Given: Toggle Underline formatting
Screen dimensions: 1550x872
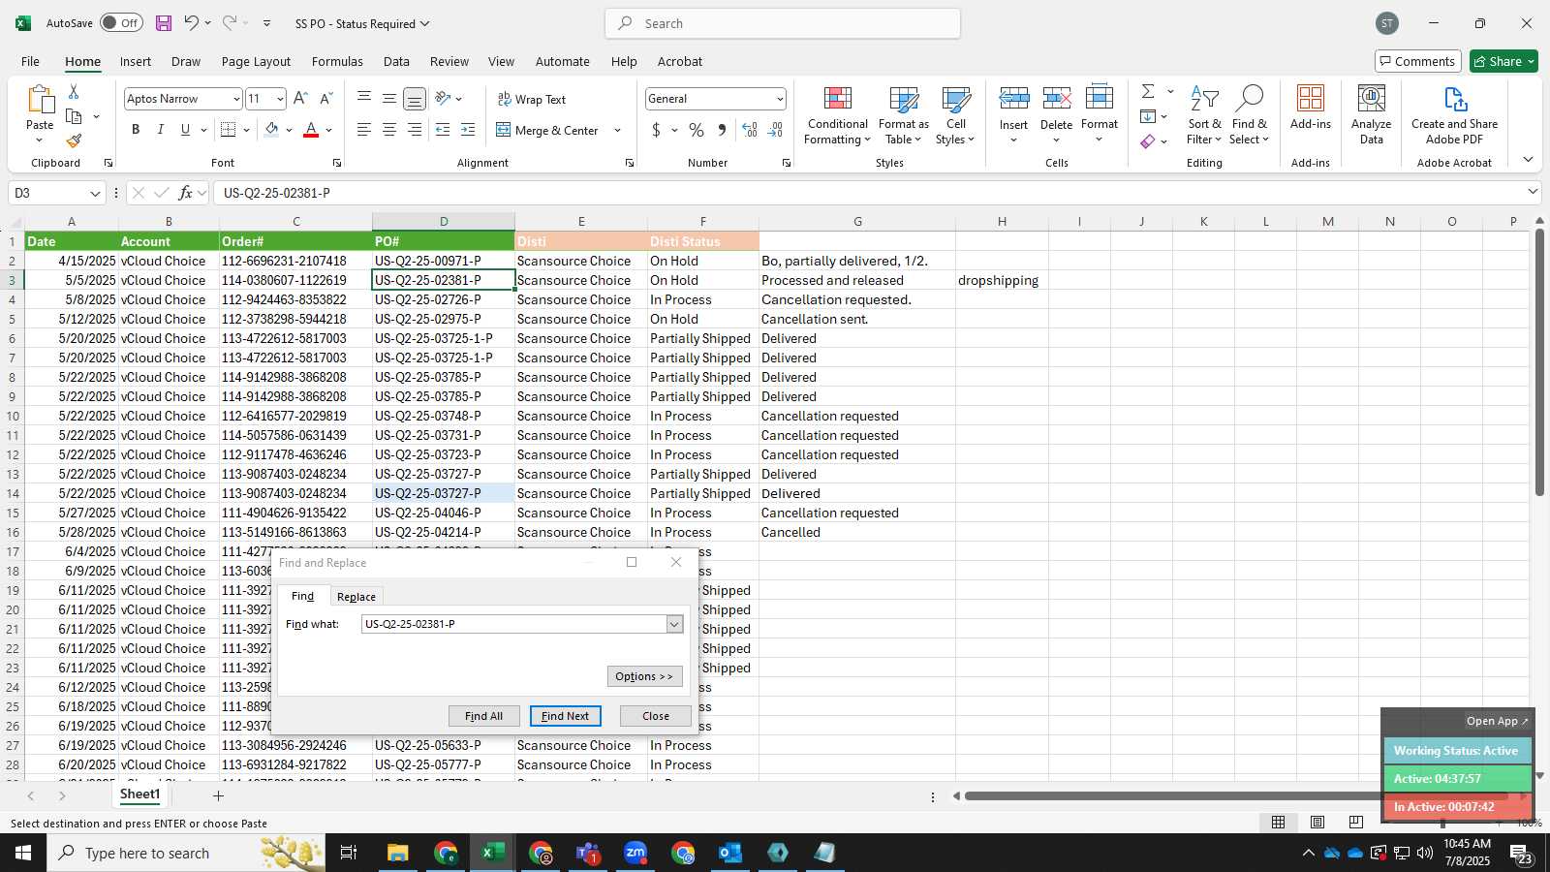Looking at the screenshot, I should [x=185, y=130].
